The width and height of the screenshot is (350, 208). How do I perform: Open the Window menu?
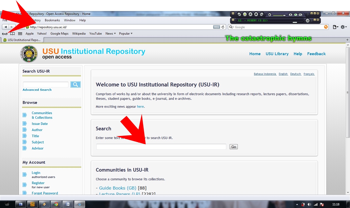(70, 20)
